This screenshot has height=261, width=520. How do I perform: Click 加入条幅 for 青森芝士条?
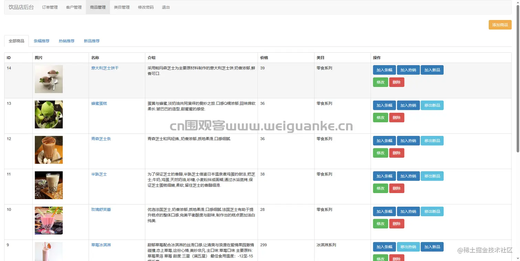point(384,141)
